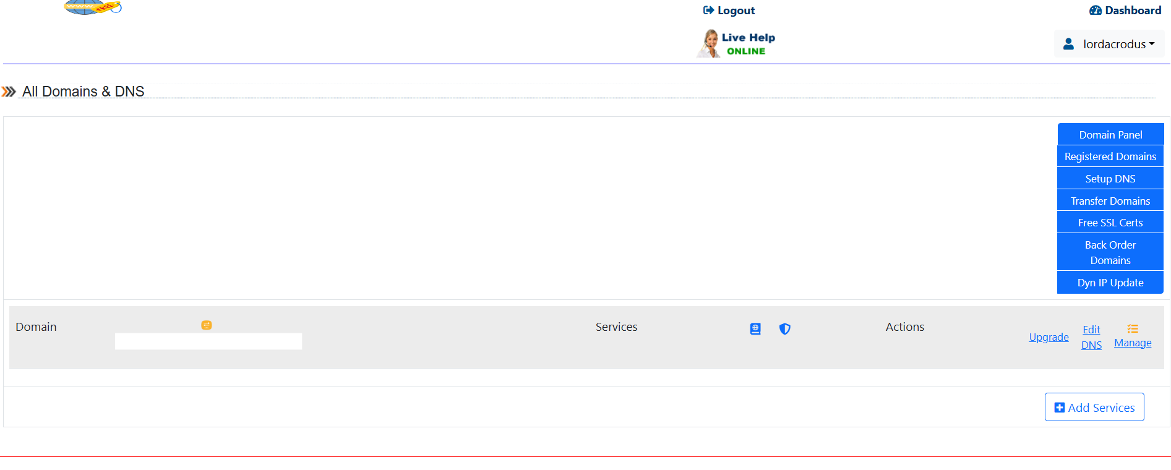Viewport: 1171px width, 470px height.
Task: Click the Dashboard gauge icon
Action: 1096,11
